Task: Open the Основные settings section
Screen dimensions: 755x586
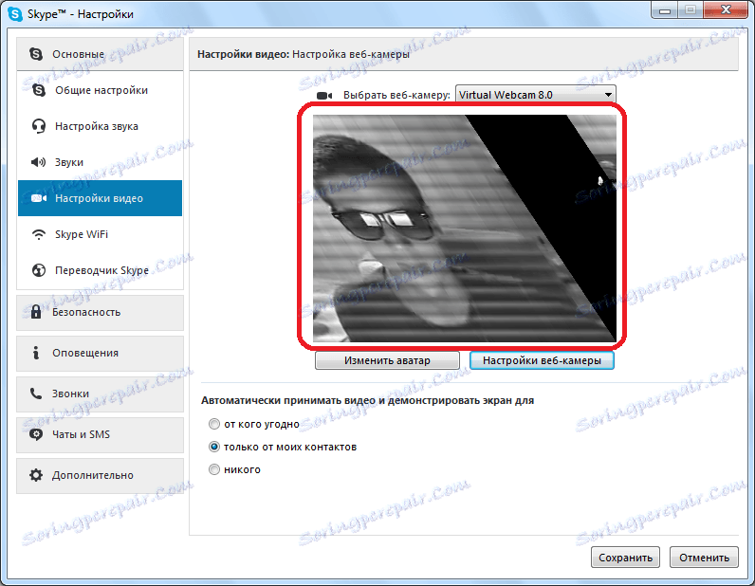Action: pos(101,54)
